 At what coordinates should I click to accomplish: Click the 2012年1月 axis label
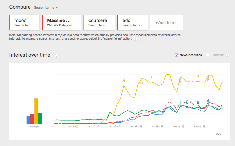point(94,127)
